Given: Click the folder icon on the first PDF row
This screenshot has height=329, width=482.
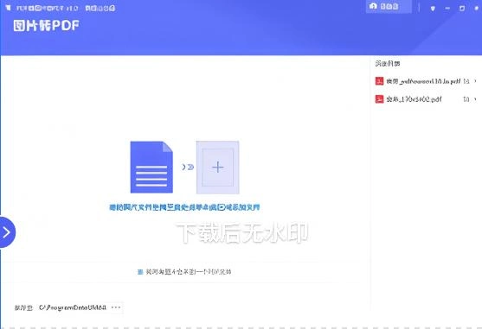Looking at the screenshot, I should tap(466, 81).
